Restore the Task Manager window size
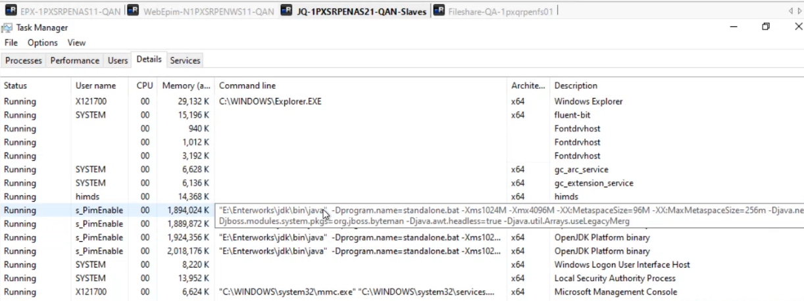 pos(766,27)
